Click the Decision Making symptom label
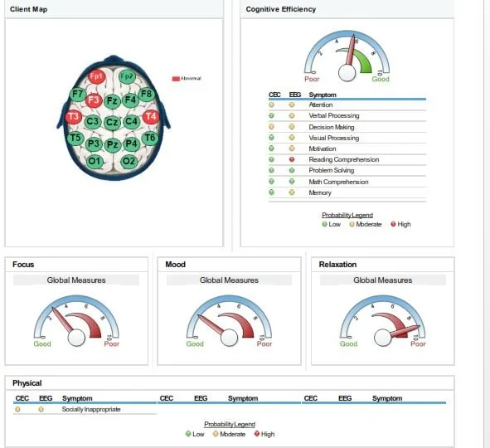490x448 pixels. (x=332, y=127)
